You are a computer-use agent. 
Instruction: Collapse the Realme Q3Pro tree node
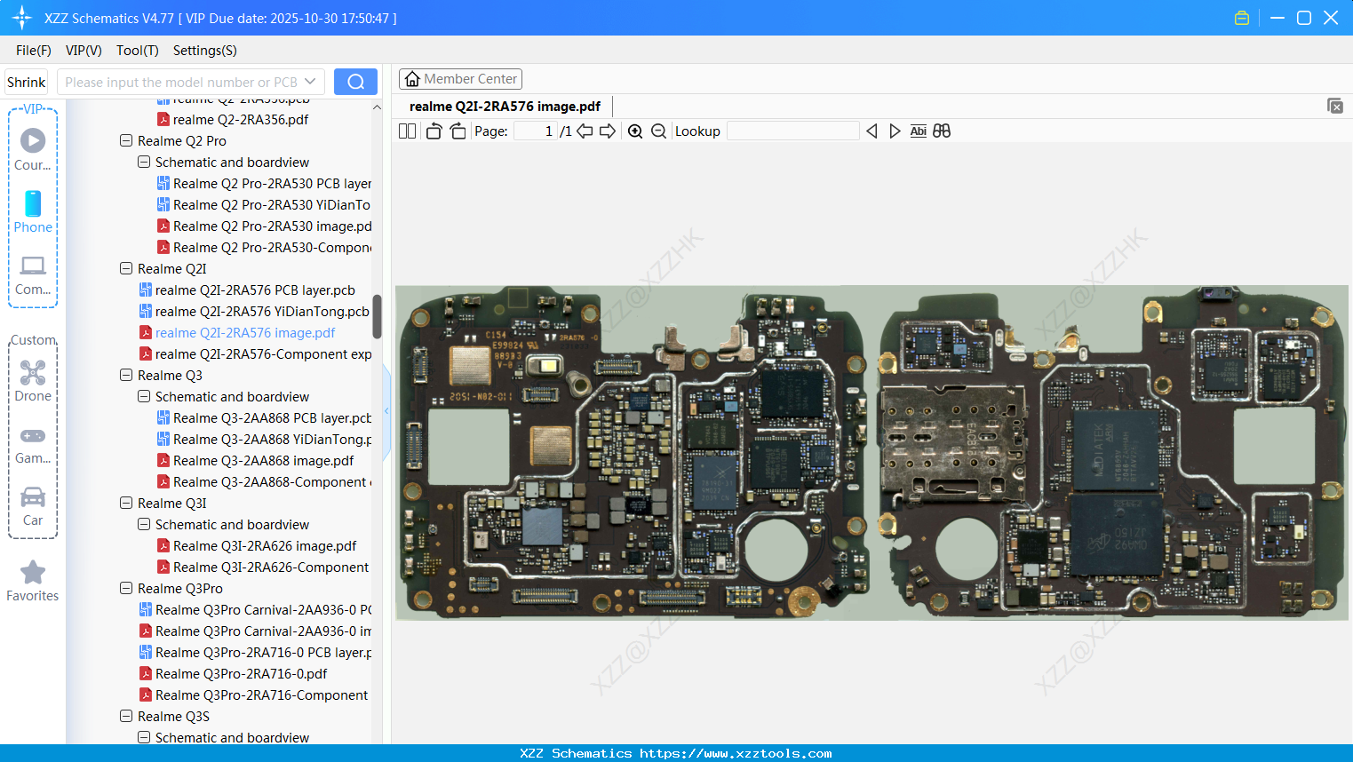(126, 589)
